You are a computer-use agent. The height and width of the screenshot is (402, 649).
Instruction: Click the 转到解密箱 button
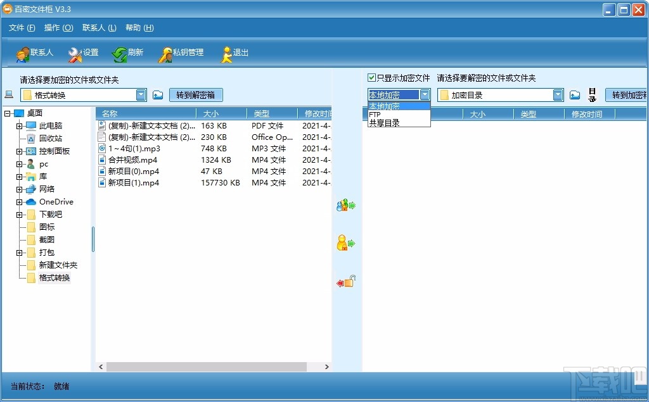coord(196,93)
